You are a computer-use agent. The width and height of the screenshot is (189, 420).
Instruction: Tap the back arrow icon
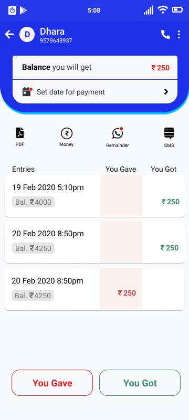click(9, 34)
